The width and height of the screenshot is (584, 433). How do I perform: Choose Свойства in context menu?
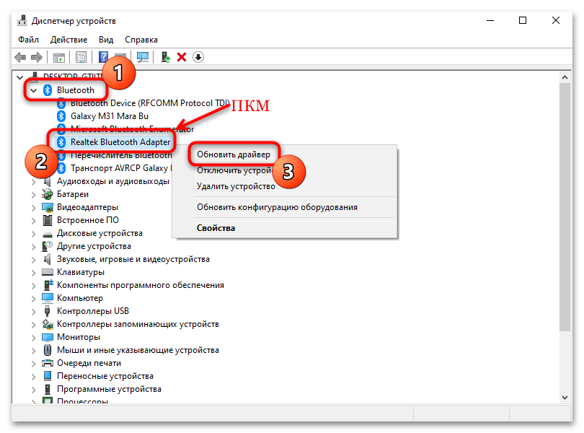coord(216,228)
